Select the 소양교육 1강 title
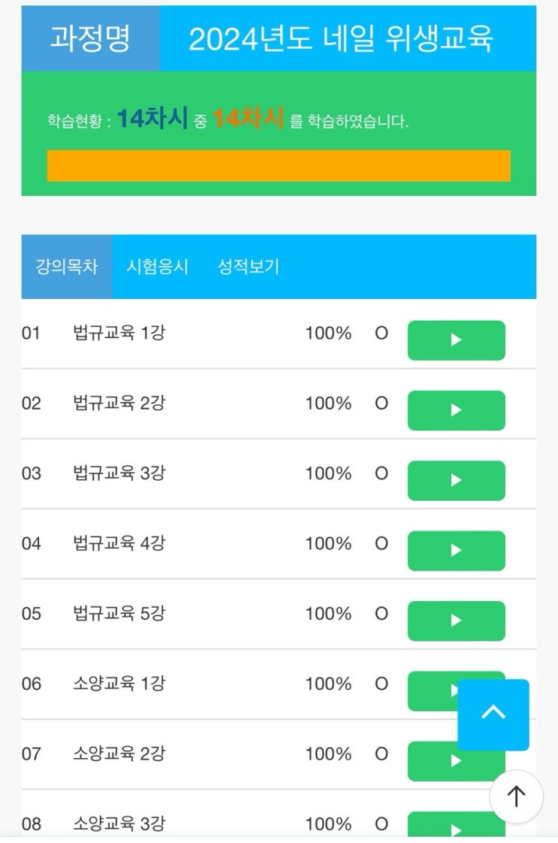Screen dimensions: 558x843 tap(119, 684)
